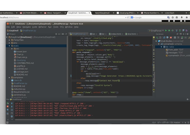
Task: Open the VCS menu
Action: (x=62, y=27)
